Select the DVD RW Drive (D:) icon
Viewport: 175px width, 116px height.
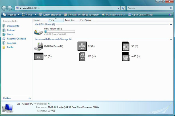(x=38, y=46)
